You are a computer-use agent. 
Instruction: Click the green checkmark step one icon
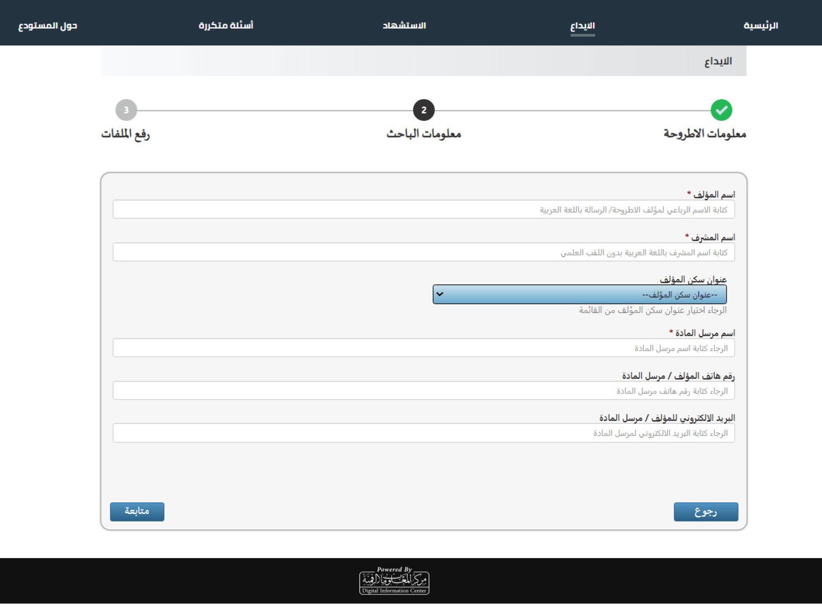(x=721, y=110)
